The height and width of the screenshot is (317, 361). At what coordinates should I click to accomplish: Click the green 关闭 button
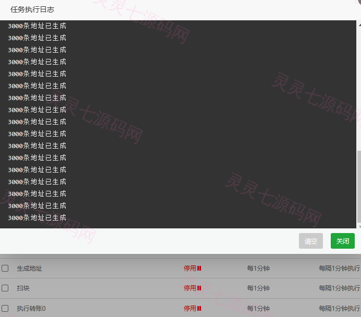(343, 241)
